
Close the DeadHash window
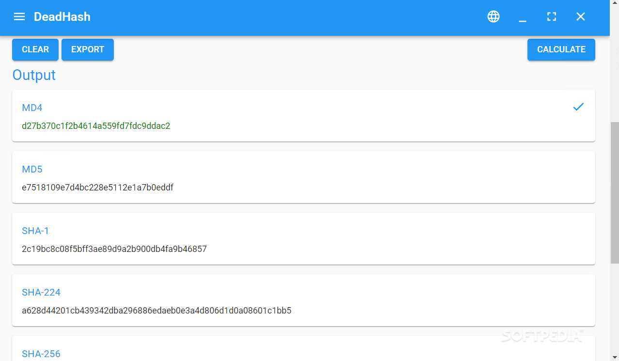pos(581,17)
